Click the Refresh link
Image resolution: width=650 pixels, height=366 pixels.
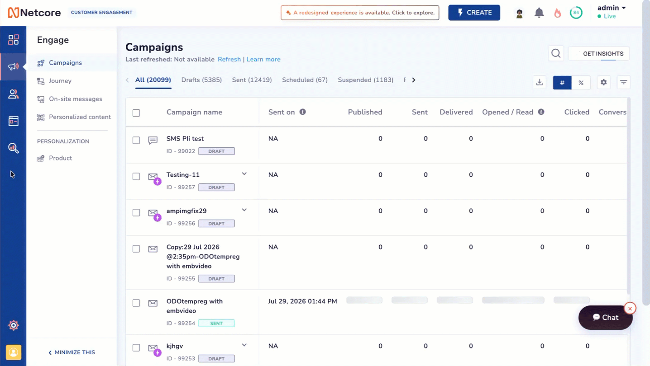[229, 59]
